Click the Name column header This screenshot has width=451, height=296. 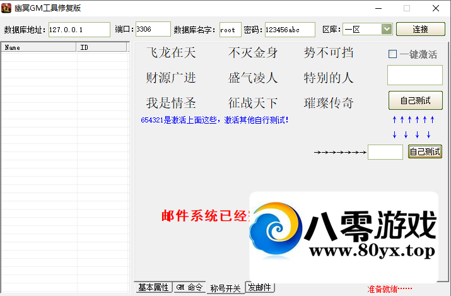[38, 47]
